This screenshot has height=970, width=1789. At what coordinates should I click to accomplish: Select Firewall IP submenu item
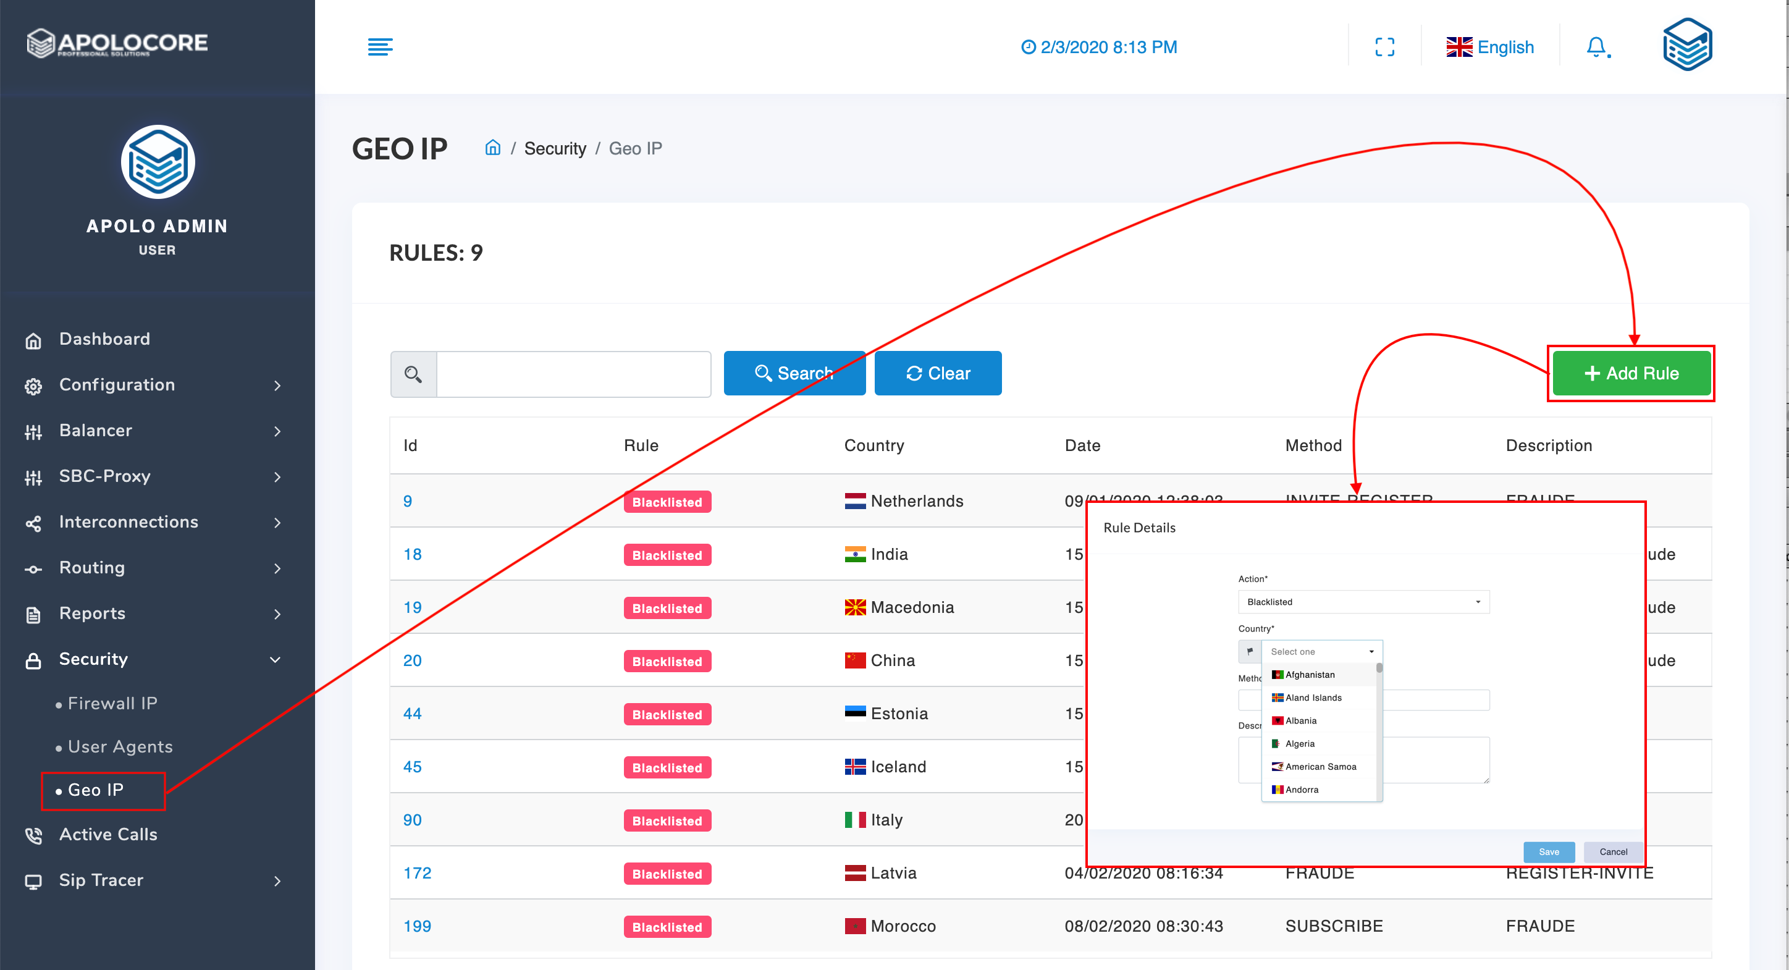[112, 702]
